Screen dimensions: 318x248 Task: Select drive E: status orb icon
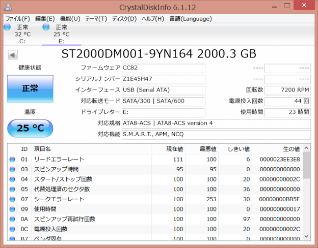click(x=46, y=27)
